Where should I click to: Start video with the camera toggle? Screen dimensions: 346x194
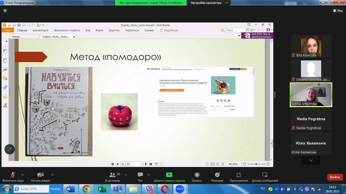40,177
